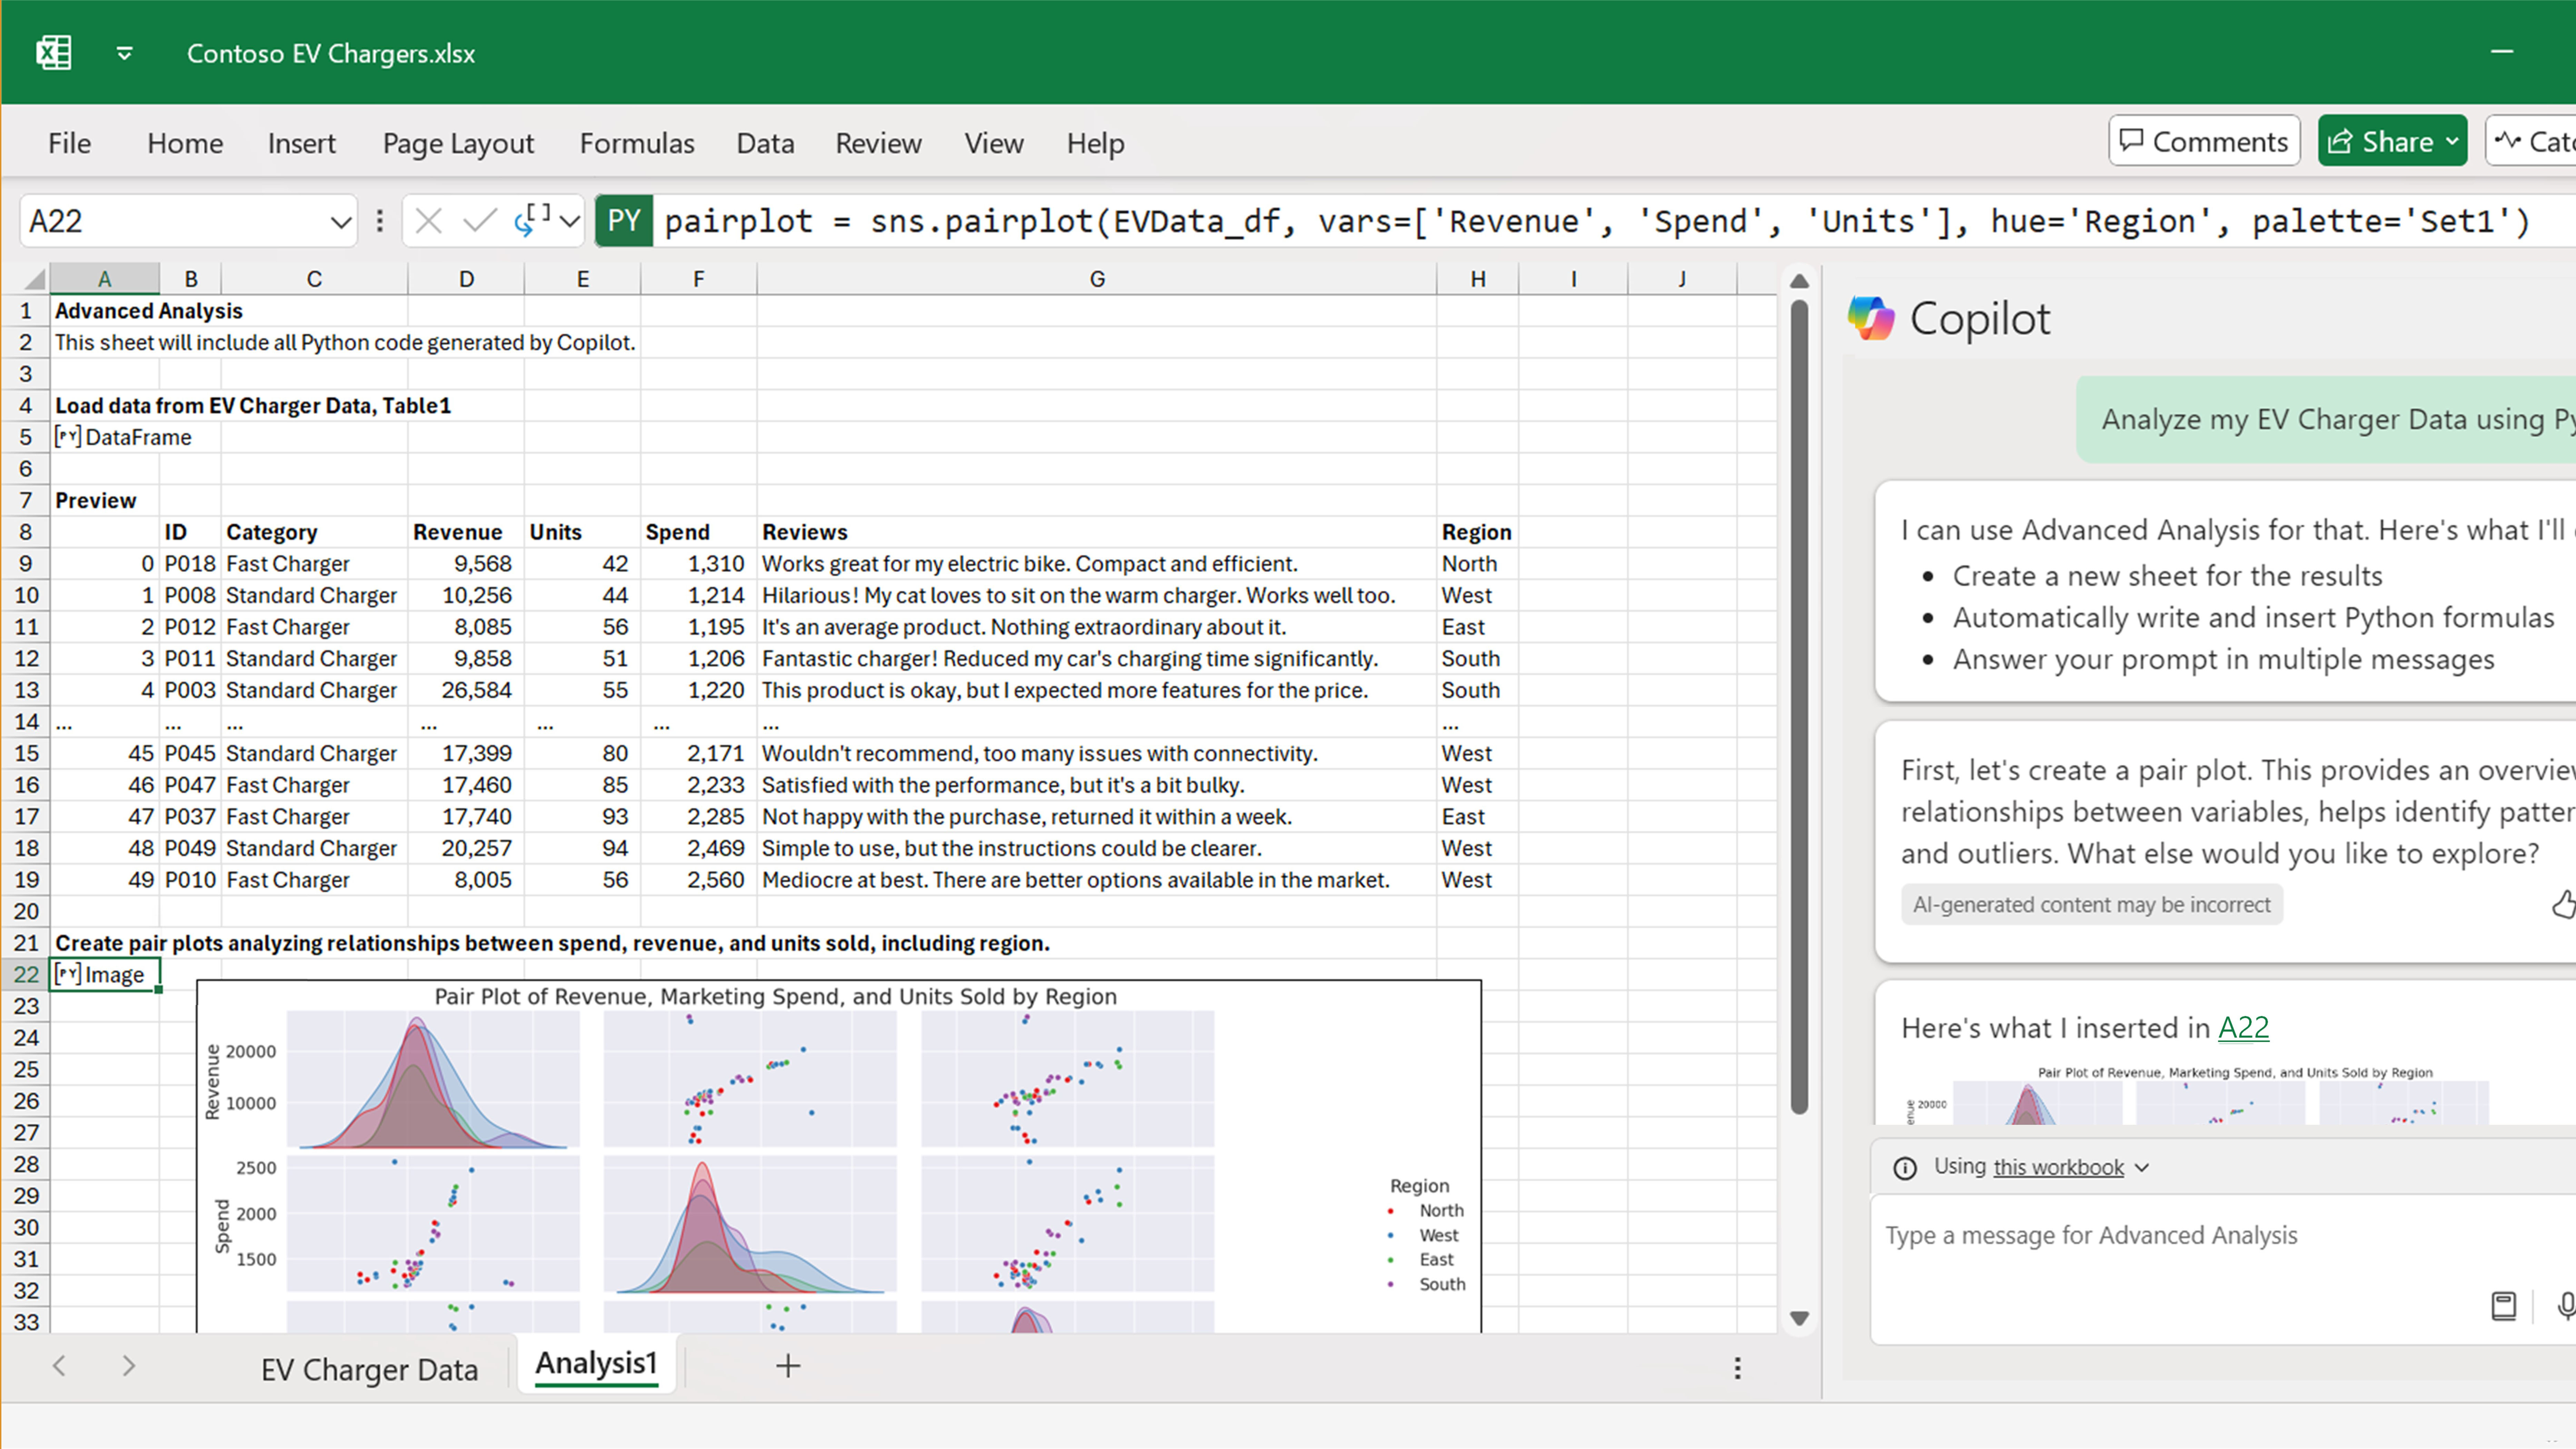Viewport: 2576px width, 1449px height.
Task: Select the Formulas menu tab
Action: (635, 143)
